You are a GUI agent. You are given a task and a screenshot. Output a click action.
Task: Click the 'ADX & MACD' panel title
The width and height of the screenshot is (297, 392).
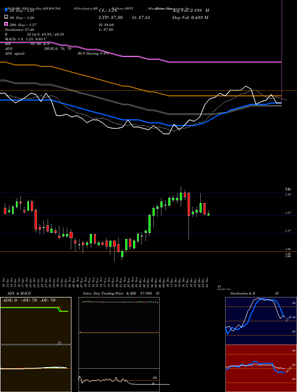tap(19, 293)
